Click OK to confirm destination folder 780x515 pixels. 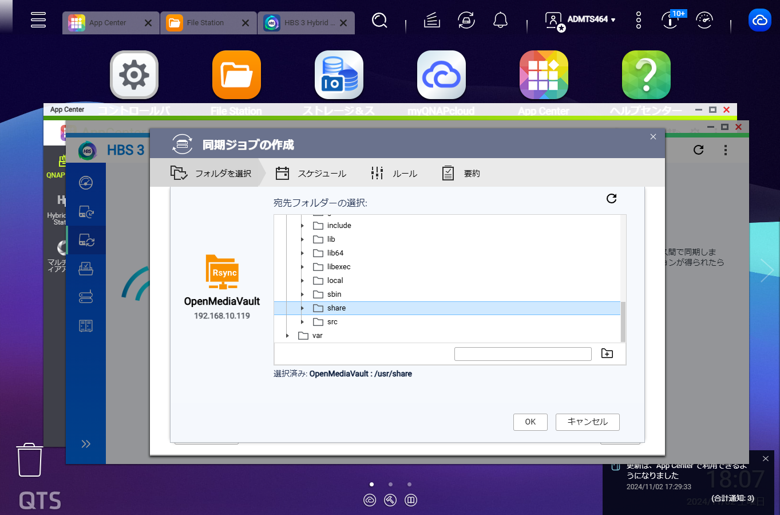(x=530, y=422)
